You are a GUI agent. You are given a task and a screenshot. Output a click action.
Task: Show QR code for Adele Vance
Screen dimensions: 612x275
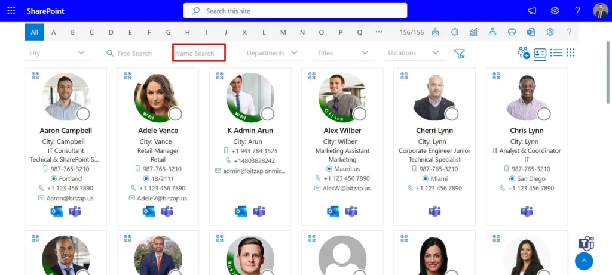pyautogui.click(x=128, y=76)
